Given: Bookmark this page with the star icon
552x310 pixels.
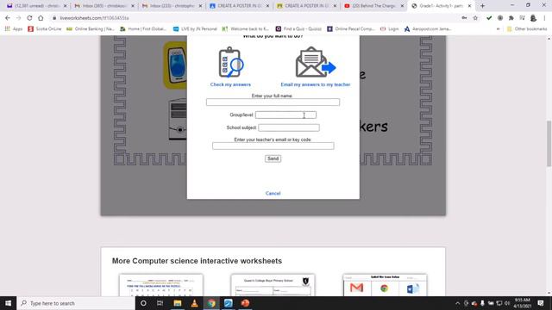Looking at the screenshot, I should point(475,18).
